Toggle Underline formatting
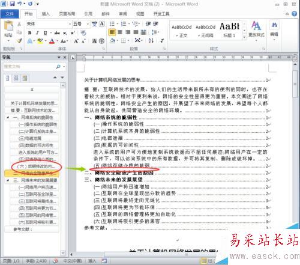300x265 pixels. coord(45,33)
